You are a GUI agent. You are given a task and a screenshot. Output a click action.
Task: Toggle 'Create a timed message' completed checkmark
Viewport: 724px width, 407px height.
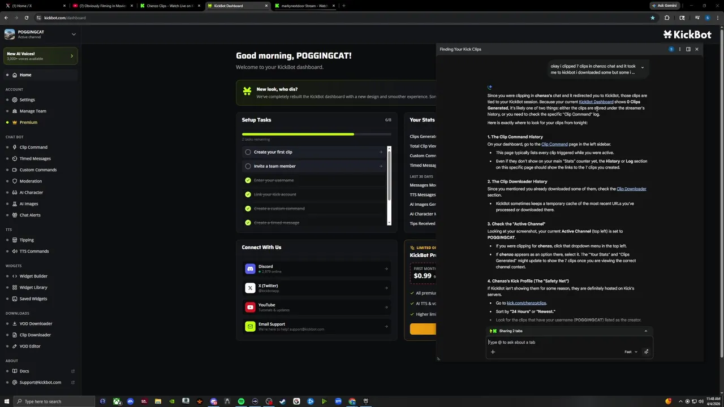[x=248, y=223]
